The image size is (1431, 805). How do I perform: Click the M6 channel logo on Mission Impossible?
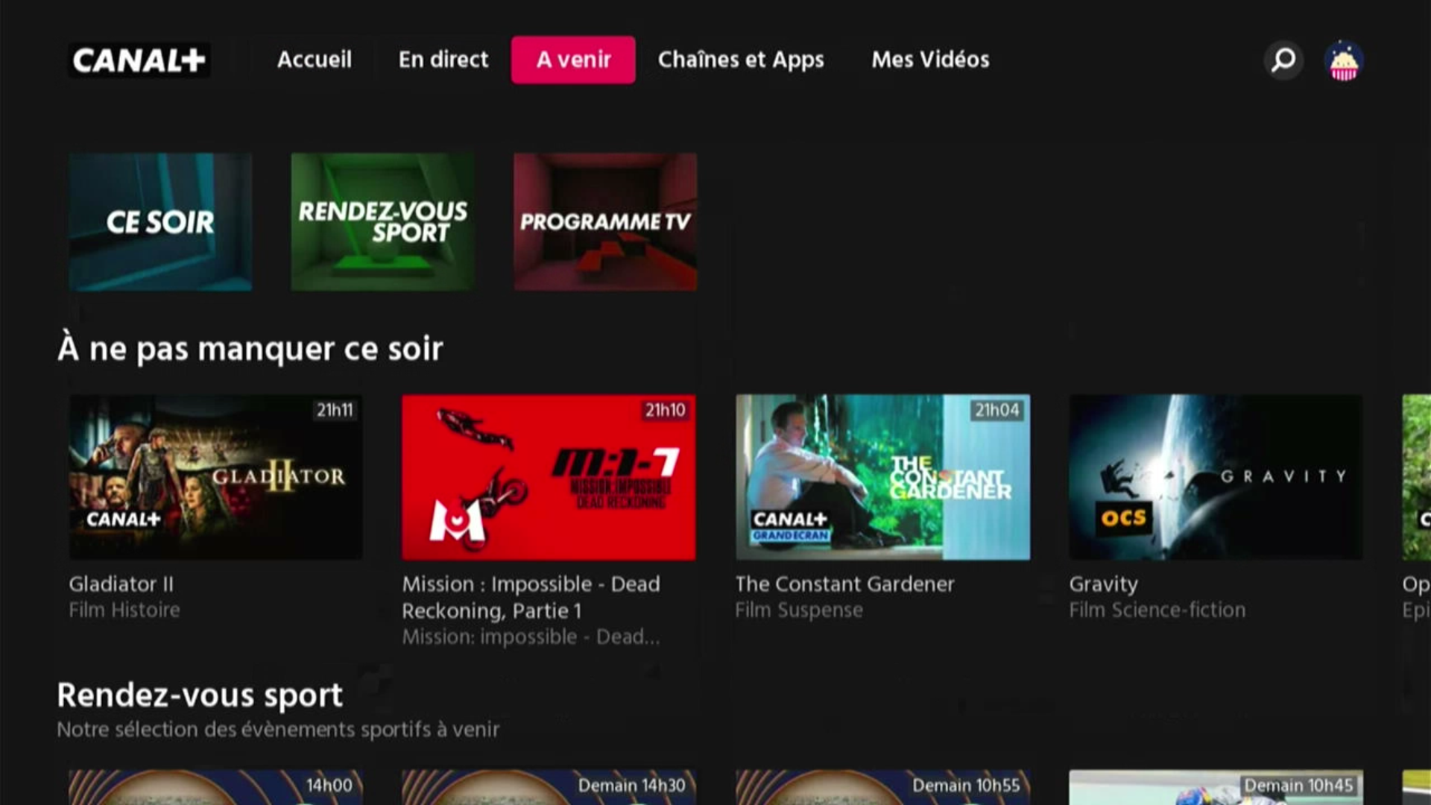[457, 520]
